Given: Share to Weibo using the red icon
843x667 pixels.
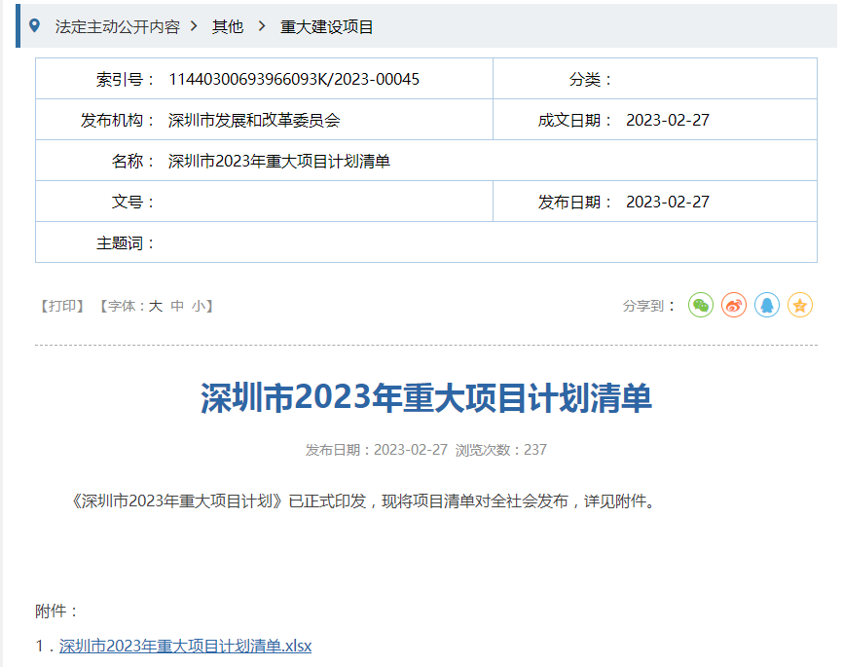Looking at the screenshot, I should [x=734, y=306].
